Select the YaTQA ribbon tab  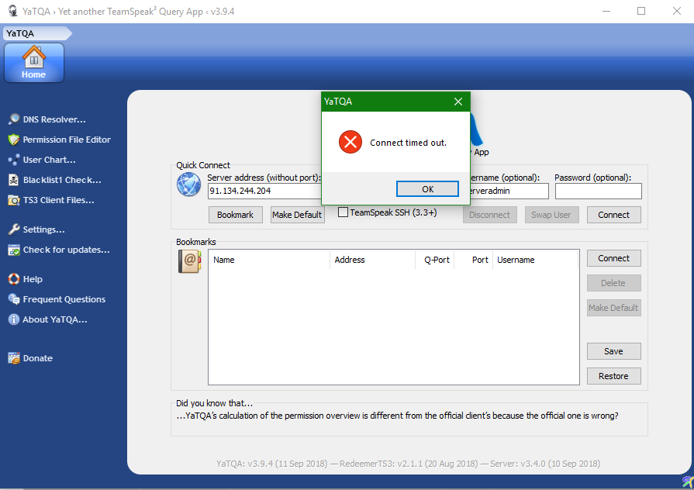(36, 33)
